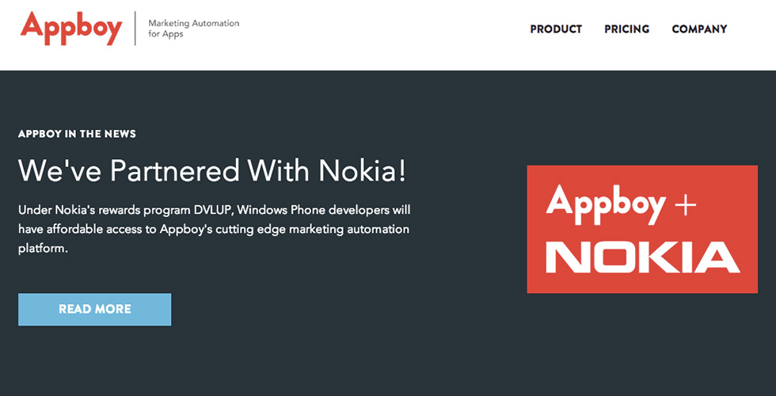Open the PRODUCT menu item
This screenshot has width=776, height=396.
pyautogui.click(x=556, y=29)
